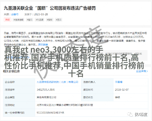Open the 九圣源中医药研究院 company name link
This screenshot has height=121, width=152.
[57, 82]
